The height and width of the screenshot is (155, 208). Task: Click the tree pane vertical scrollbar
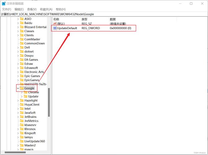pyautogui.click(x=49, y=102)
